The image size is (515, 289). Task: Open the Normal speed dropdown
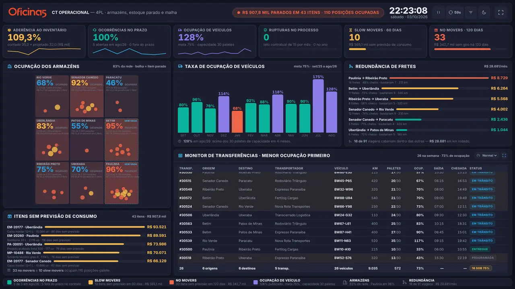pos(486,155)
